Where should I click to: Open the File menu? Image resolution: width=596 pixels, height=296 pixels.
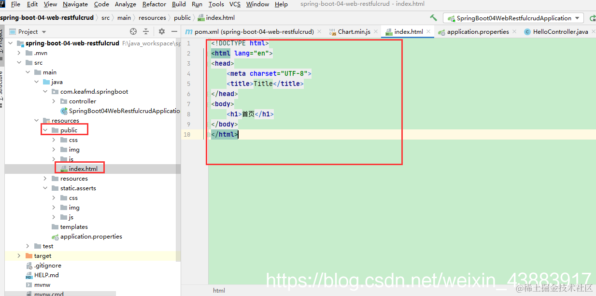[x=15, y=4]
